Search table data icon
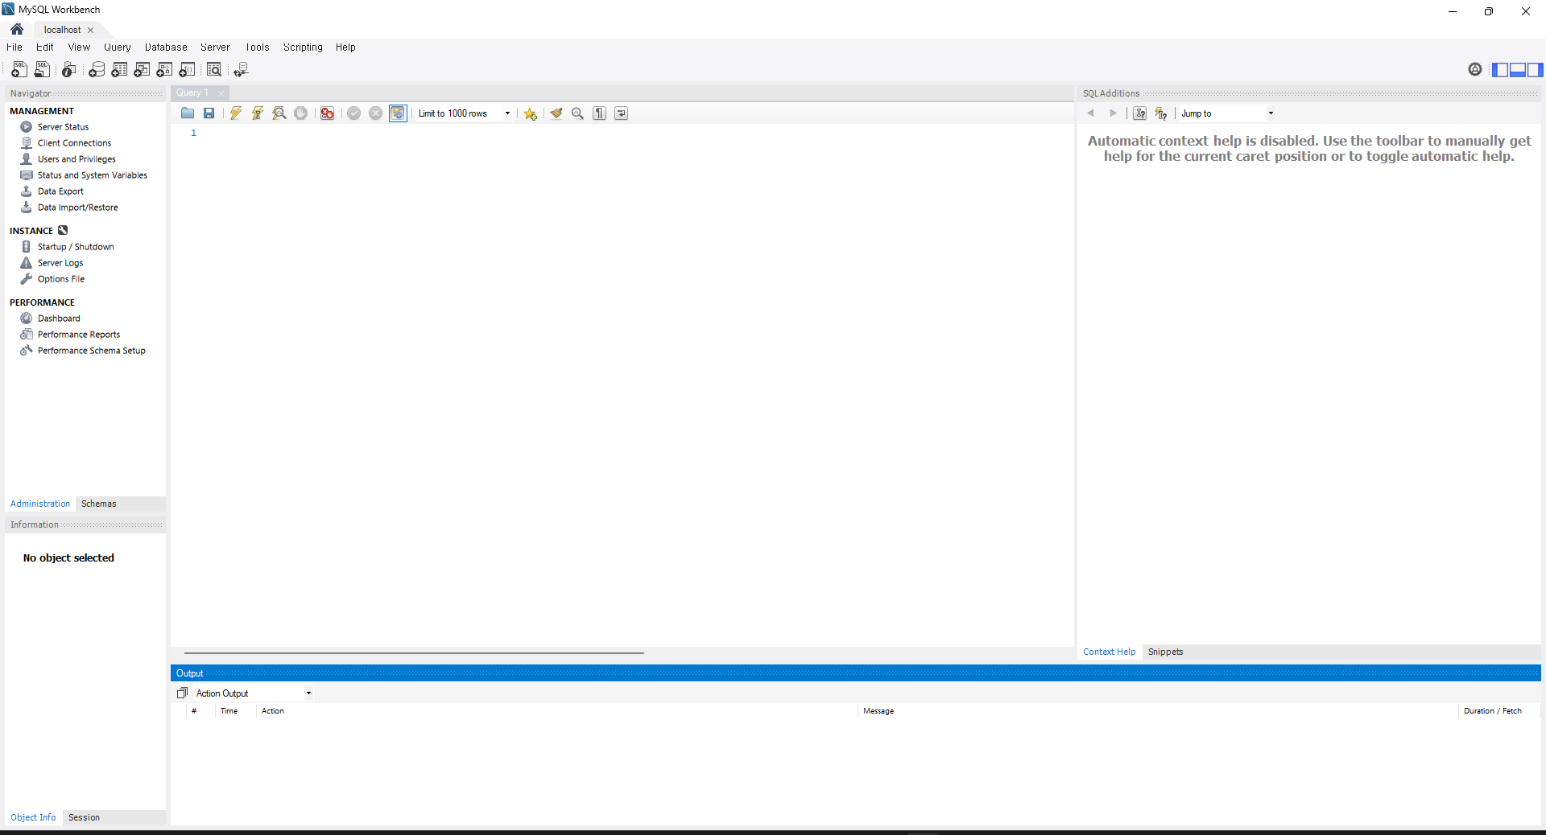This screenshot has width=1546, height=835. [214, 70]
